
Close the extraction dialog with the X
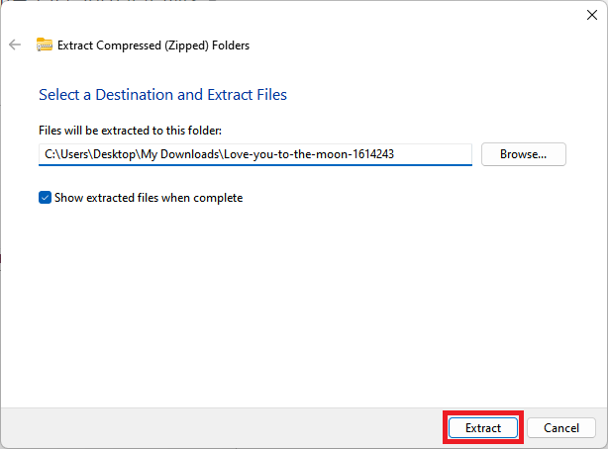click(x=592, y=15)
